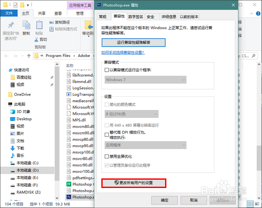Click the Pin to Quick Access icon
The height and width of the screenshot is (208, 262).
click(11, 25)
